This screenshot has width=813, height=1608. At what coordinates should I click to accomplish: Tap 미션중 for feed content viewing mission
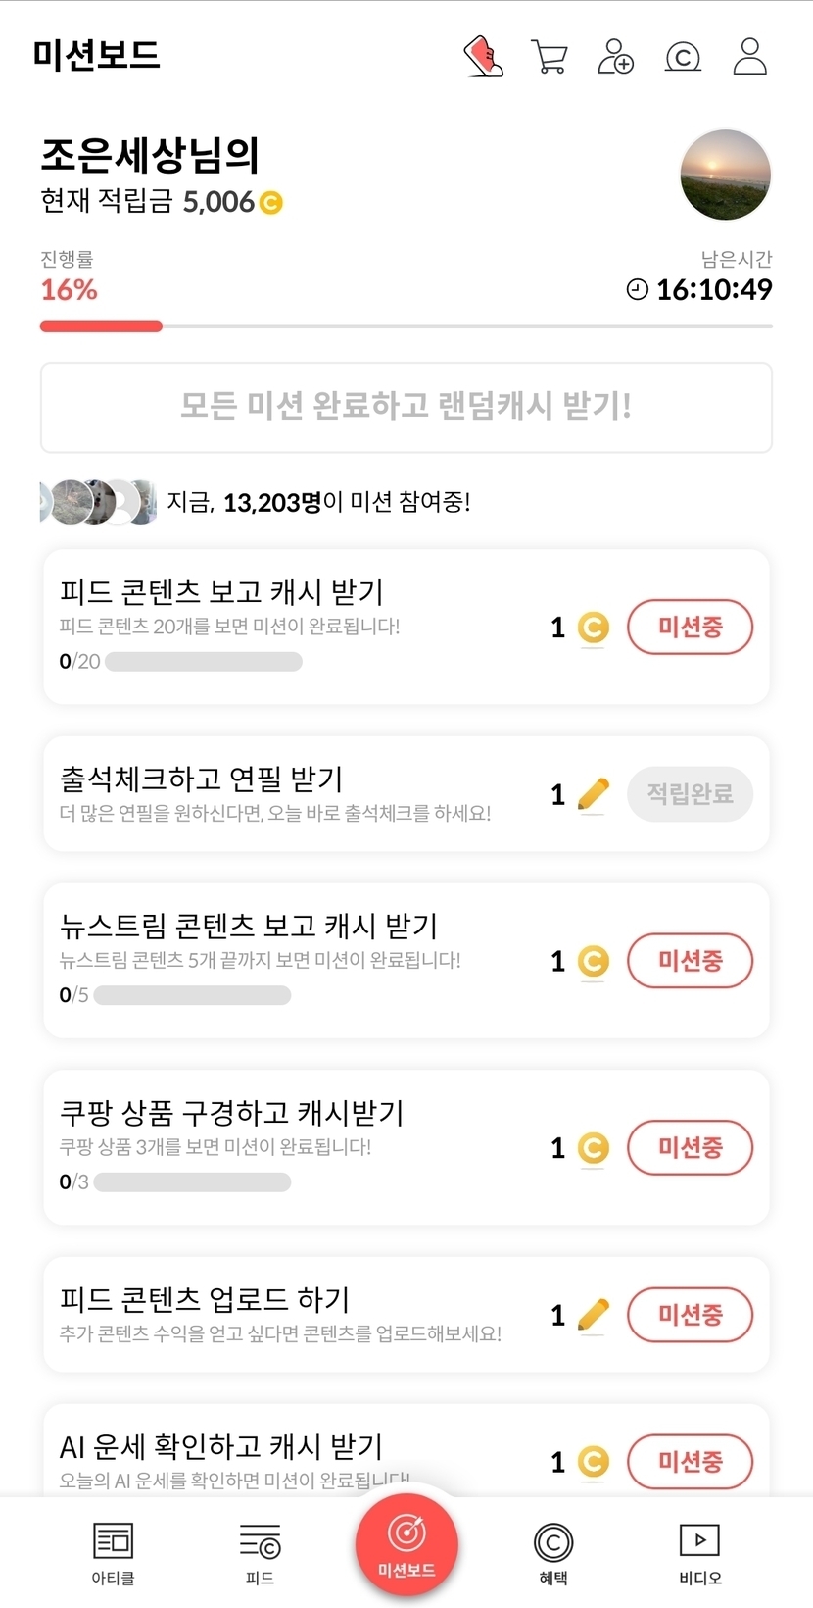(690, 628)
